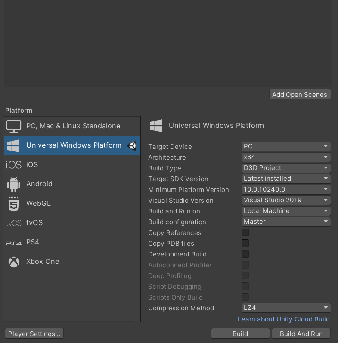Click the Unity logo icon on selected platform
This screenshot has width=338, height=343.
click(132, 146)
